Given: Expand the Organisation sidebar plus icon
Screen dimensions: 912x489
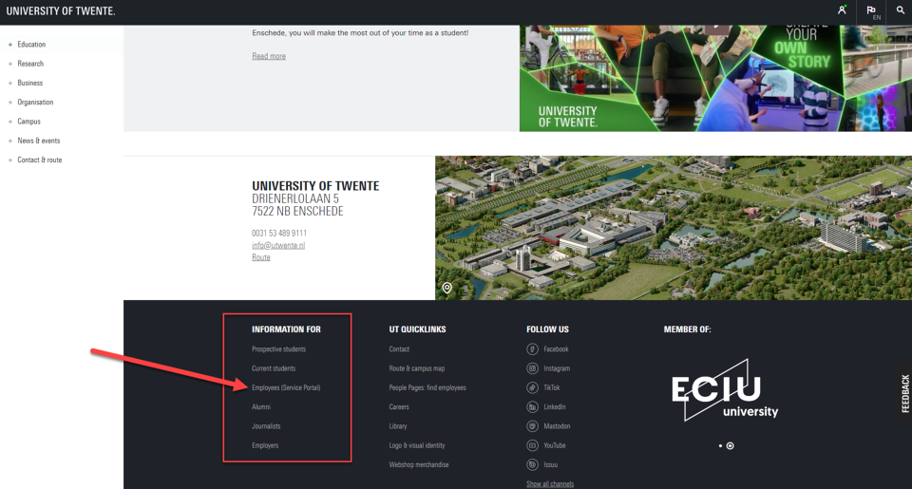Looking at the screenshot, I should pos(10,103).
